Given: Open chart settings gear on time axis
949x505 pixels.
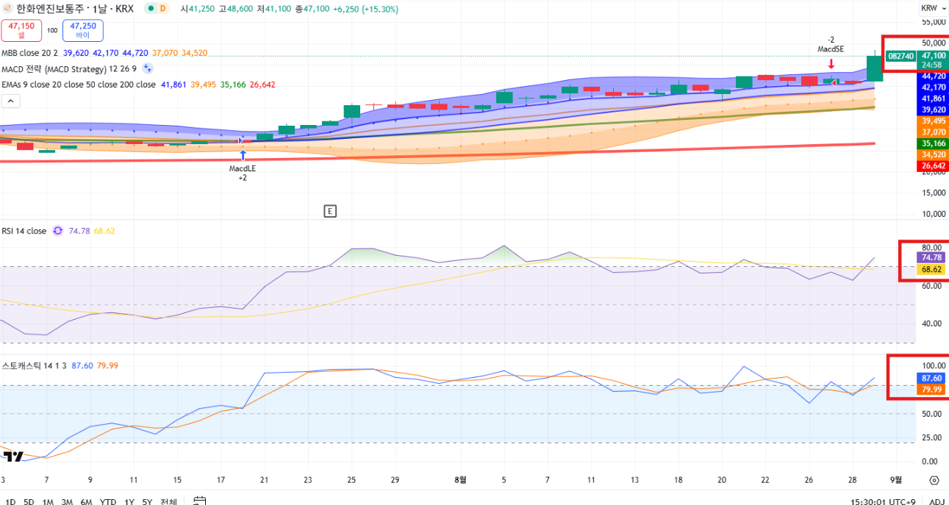Looking at the screenshot, I should click(934, 481).
